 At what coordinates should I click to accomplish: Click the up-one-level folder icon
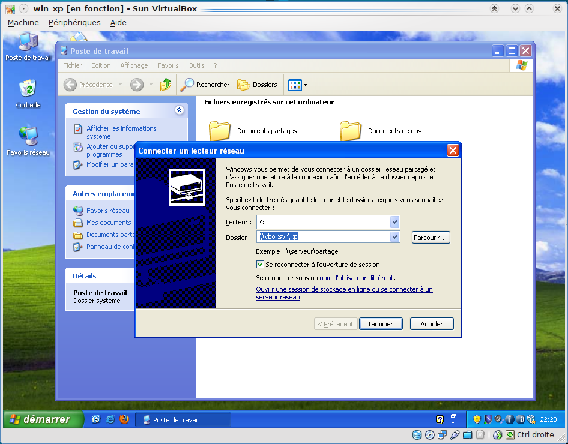(x=166, y=85)
